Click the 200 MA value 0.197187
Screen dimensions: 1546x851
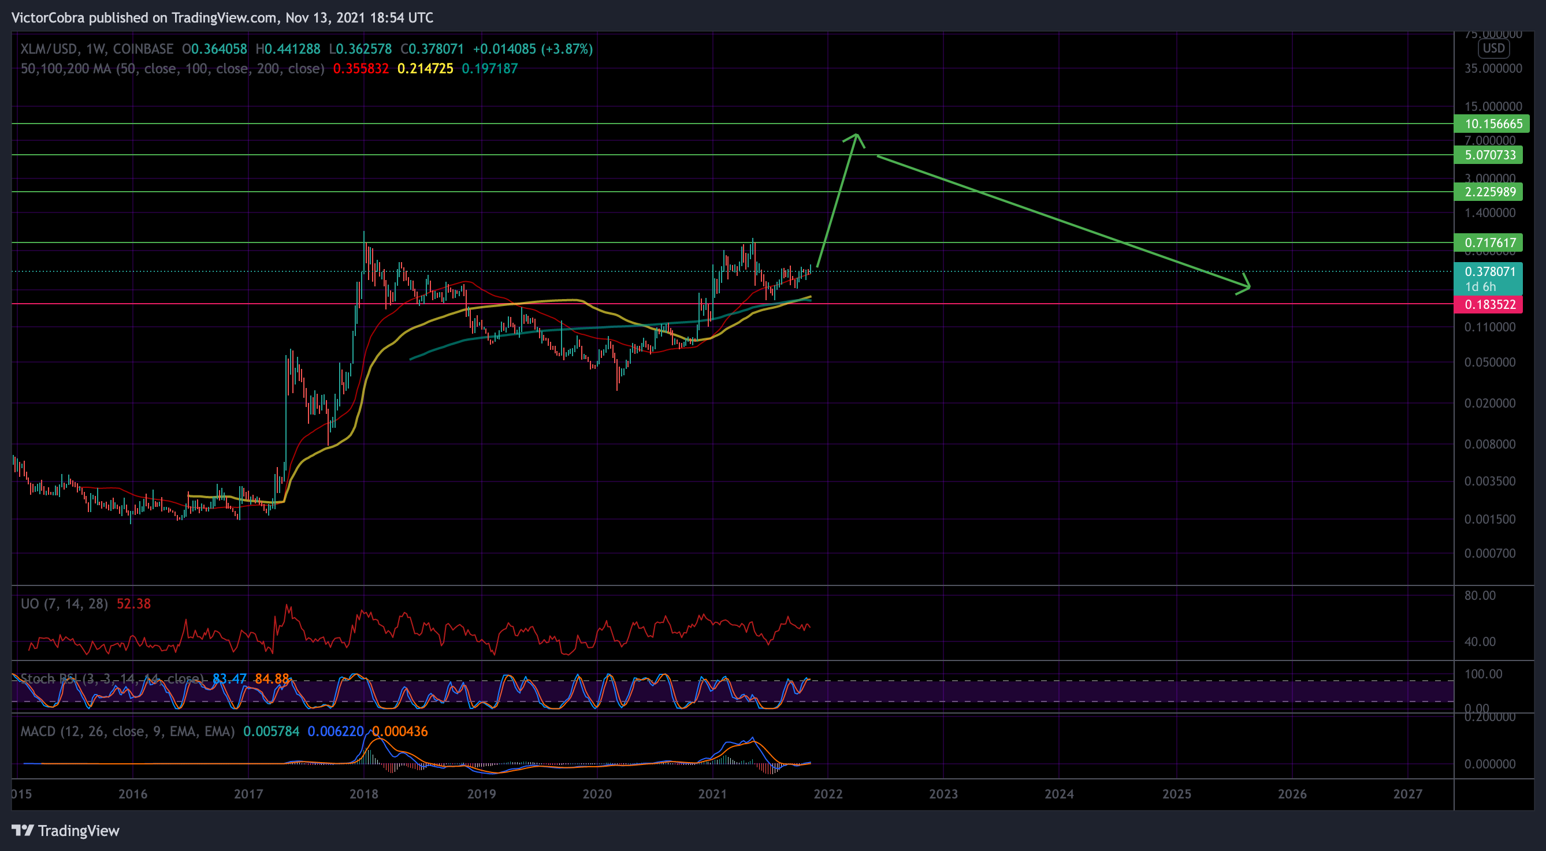pos(490,68)
